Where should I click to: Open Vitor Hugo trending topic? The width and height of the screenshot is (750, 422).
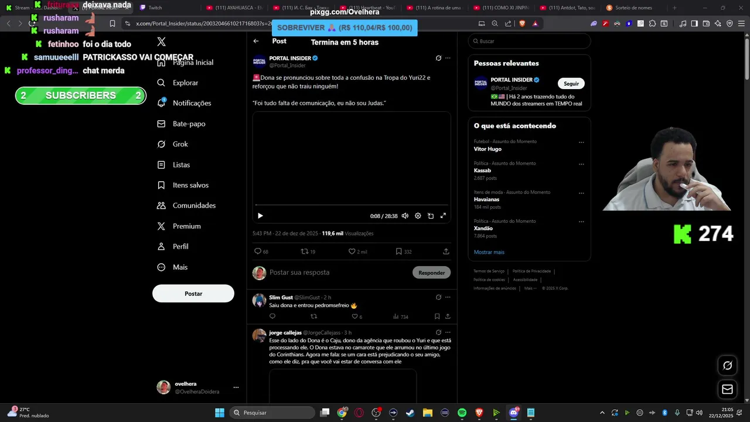click(x=487, y=149)
